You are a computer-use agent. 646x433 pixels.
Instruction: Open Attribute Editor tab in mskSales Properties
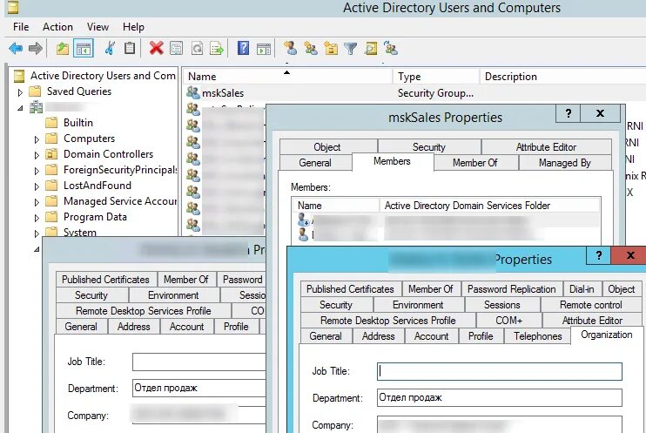point(546,147)
